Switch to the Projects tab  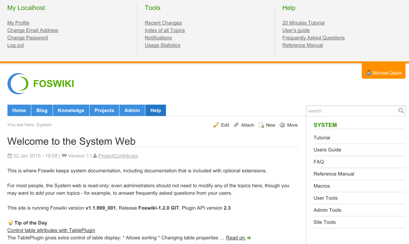104,110
